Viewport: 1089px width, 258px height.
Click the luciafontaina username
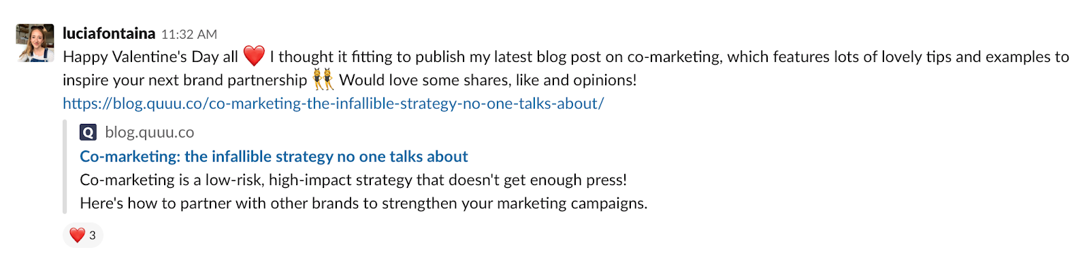coord(109,33)
